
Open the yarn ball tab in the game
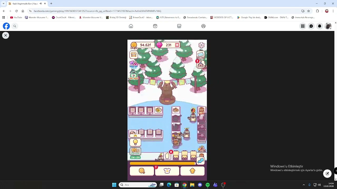click(142, 171)
